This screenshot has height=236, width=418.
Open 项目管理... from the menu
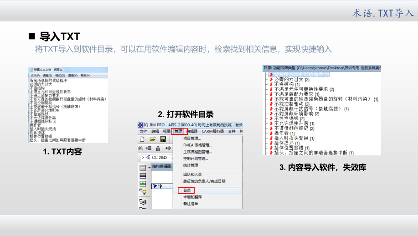[191, 139]
